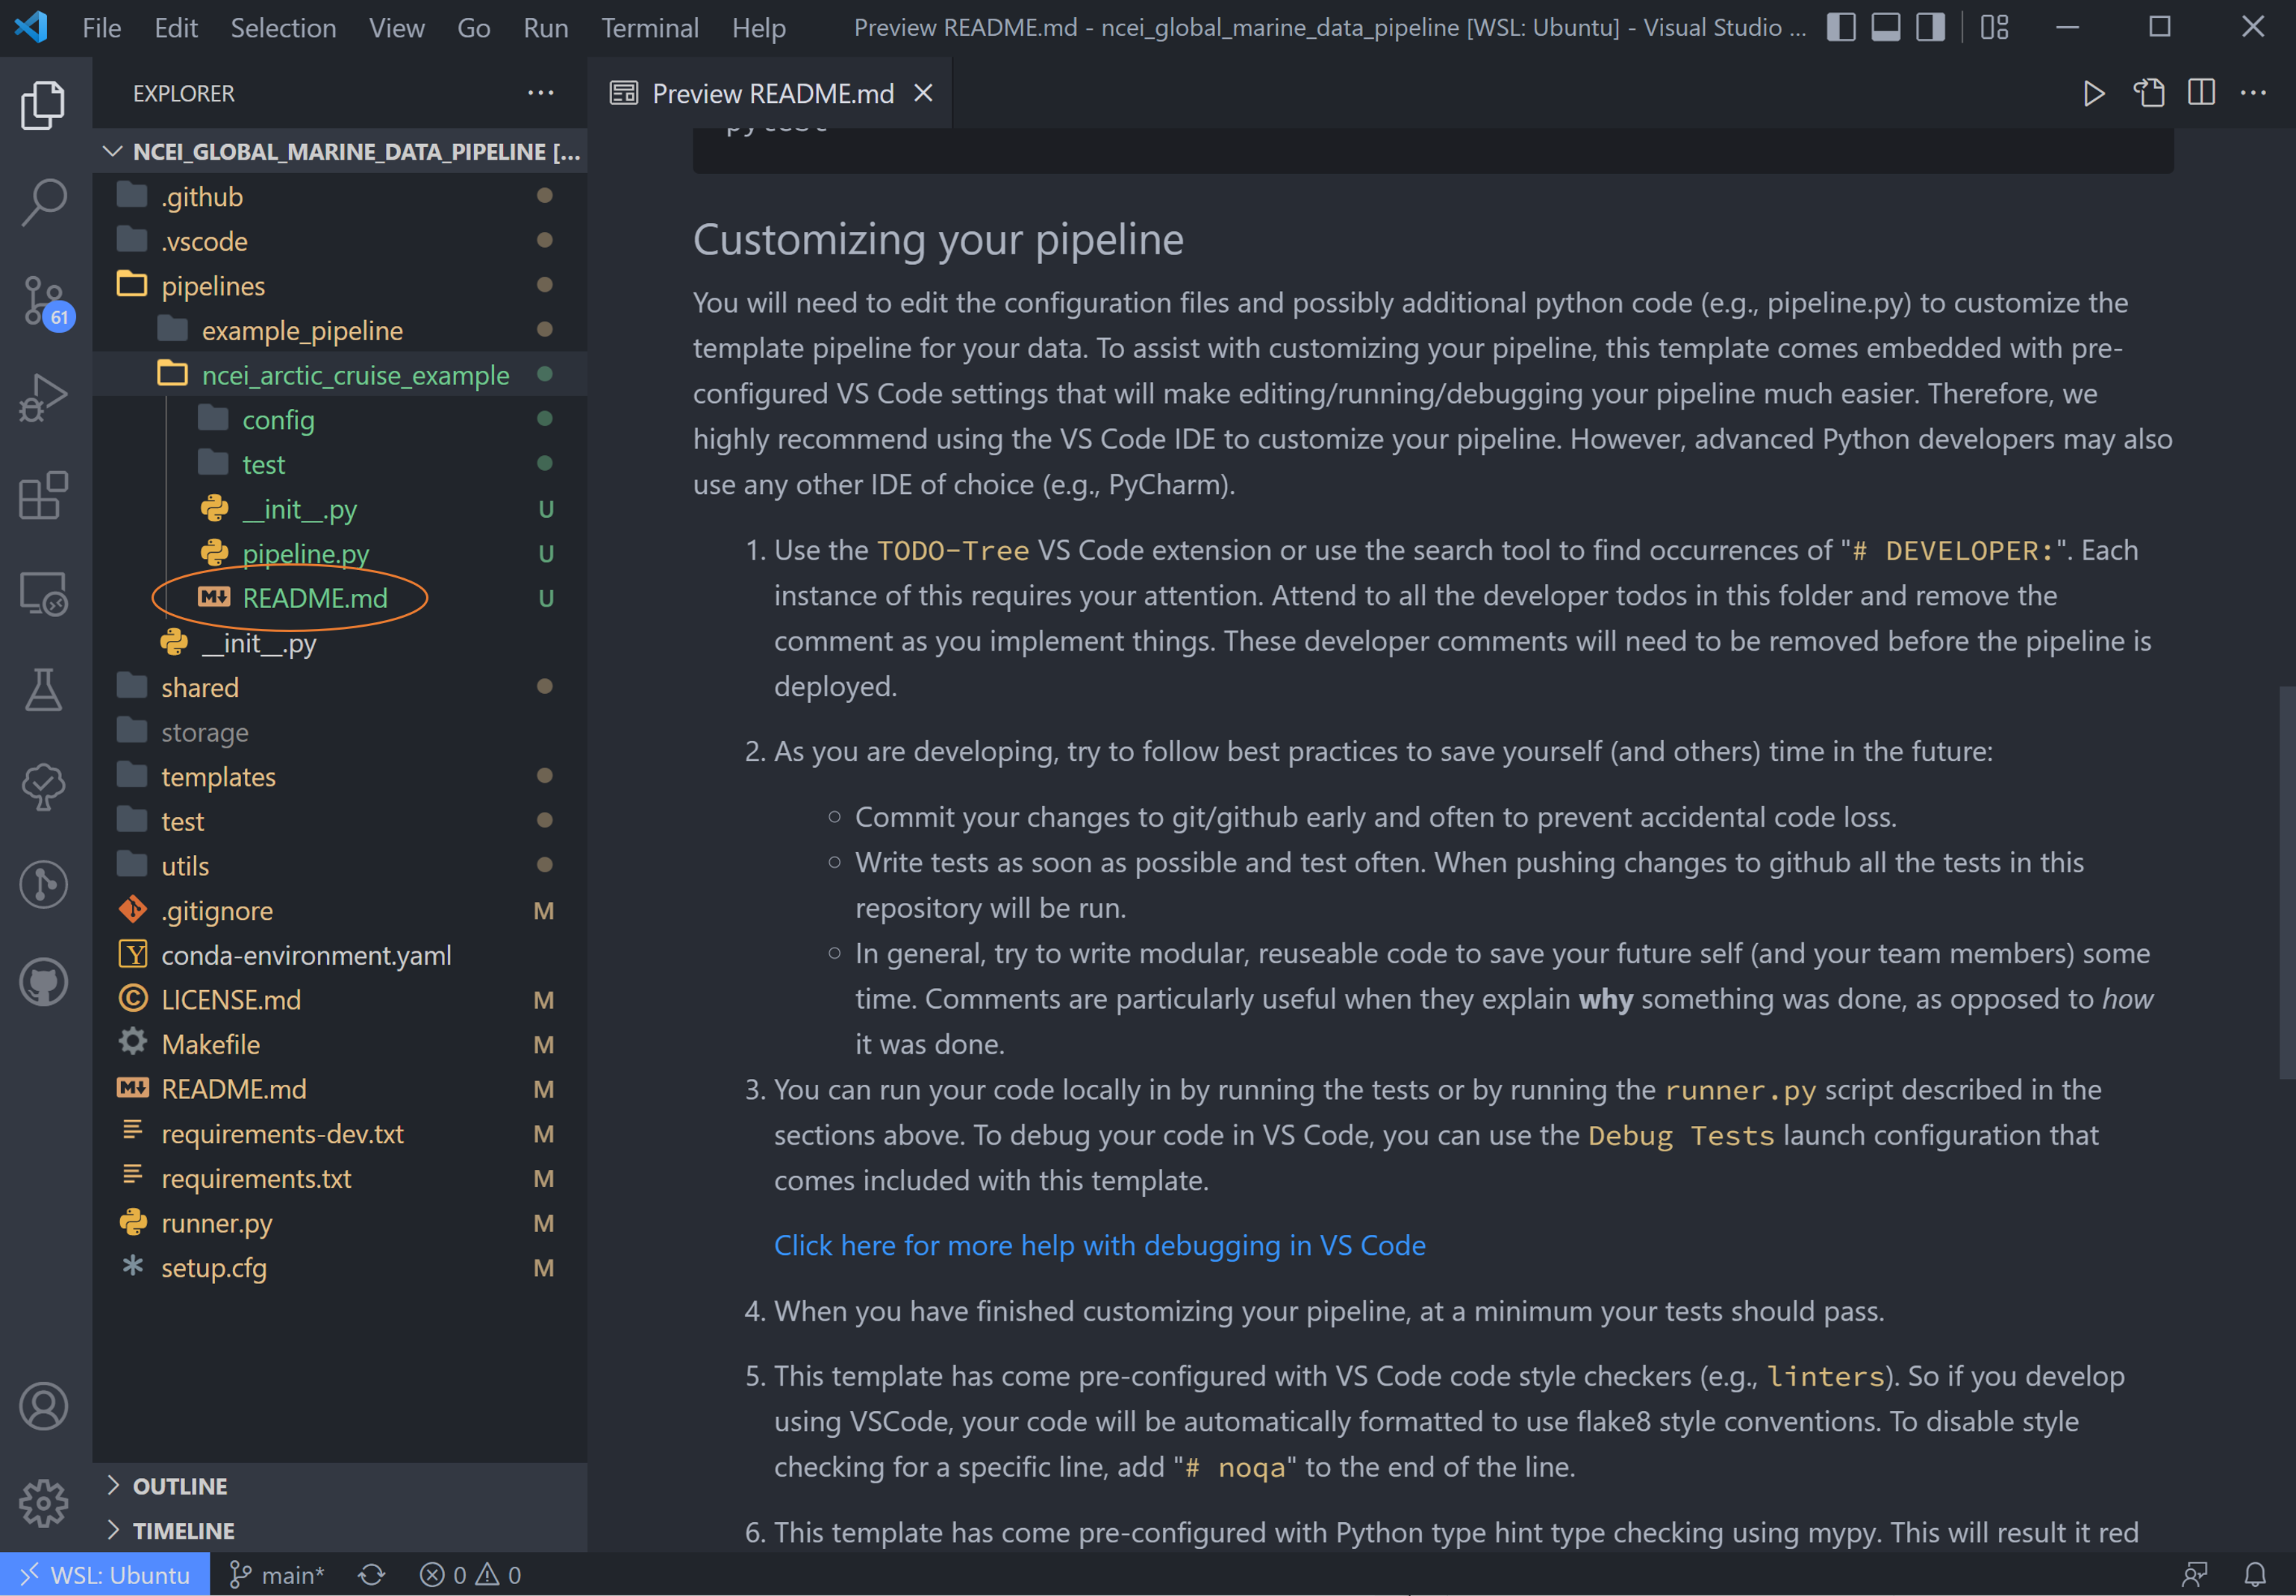Open the Extensions view

click(x=44, y=495)
